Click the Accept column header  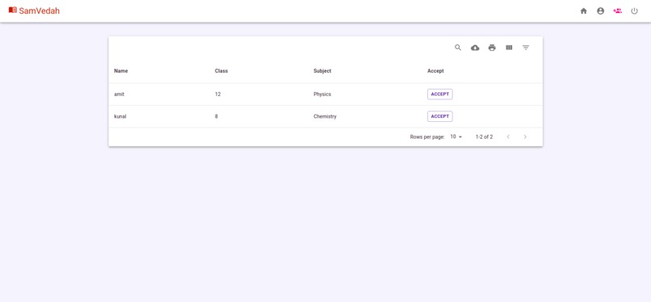435,71
